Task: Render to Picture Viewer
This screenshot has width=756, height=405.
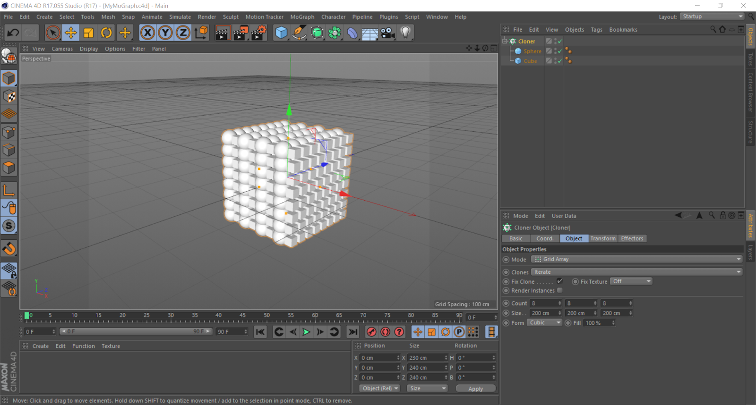Action: click(x=241, y=33)
